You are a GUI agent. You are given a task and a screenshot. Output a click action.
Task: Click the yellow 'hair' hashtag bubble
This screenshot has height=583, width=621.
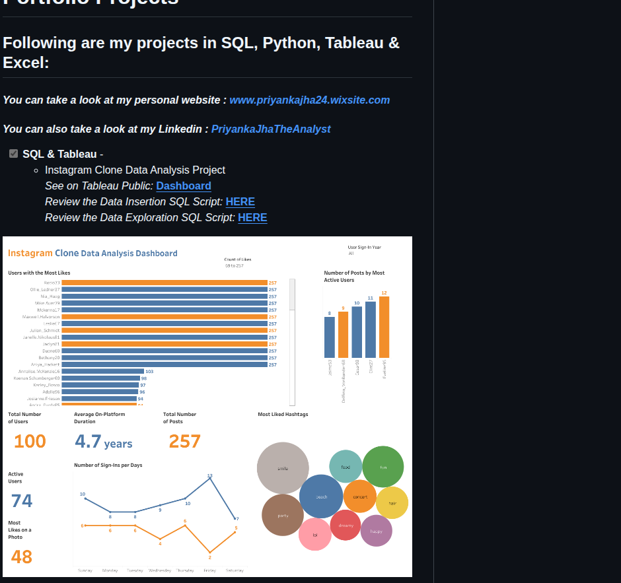pyautogui.click(x=392, y=503)
